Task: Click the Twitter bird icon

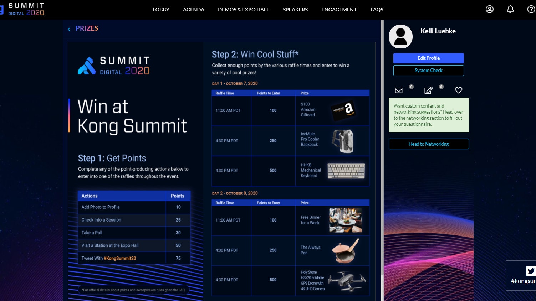Action: 531,271
